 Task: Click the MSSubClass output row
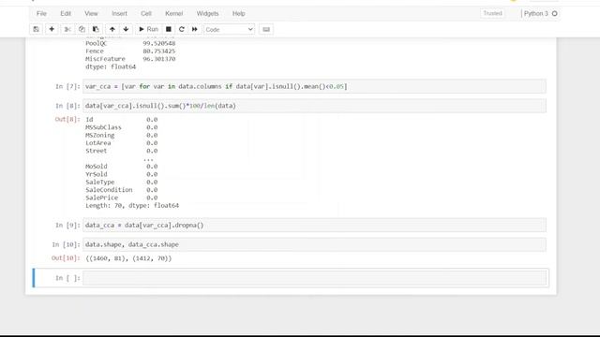(x=121, y=127)
